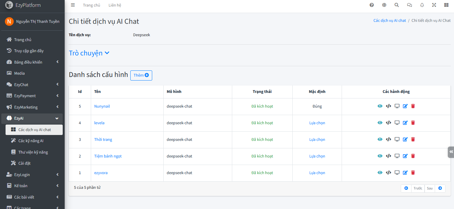Expand Các bài viết sidebar menu
The image size is (454, 209).
[32, 197]
